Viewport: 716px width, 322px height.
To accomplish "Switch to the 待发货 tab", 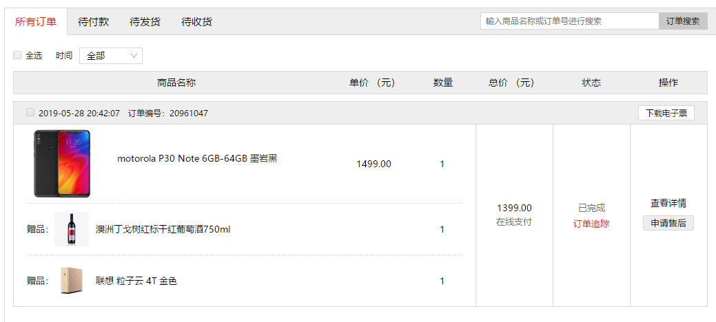I will click(x=145, y=21).
